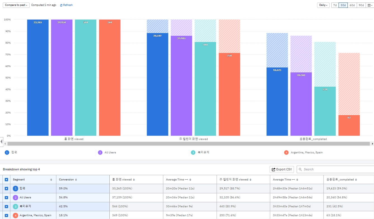
Task: Click the left scroll arrow below the chart
Action: point(5,144)
